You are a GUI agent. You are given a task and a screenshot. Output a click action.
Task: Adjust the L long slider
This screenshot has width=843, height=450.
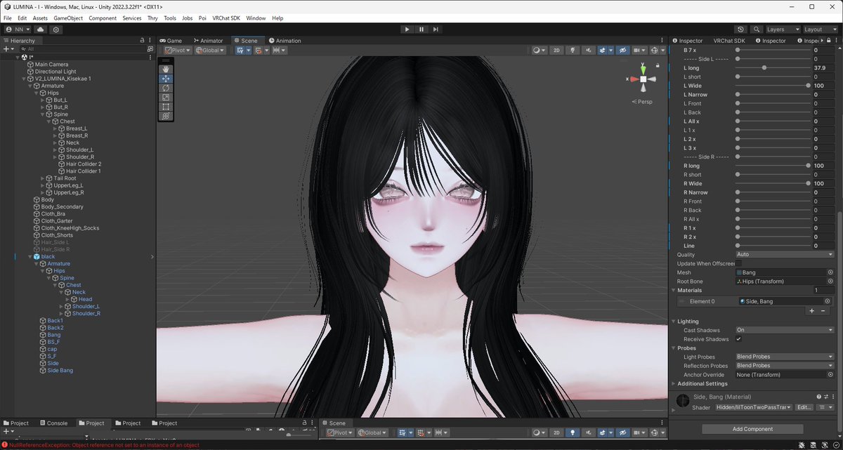tap(773, 68)
